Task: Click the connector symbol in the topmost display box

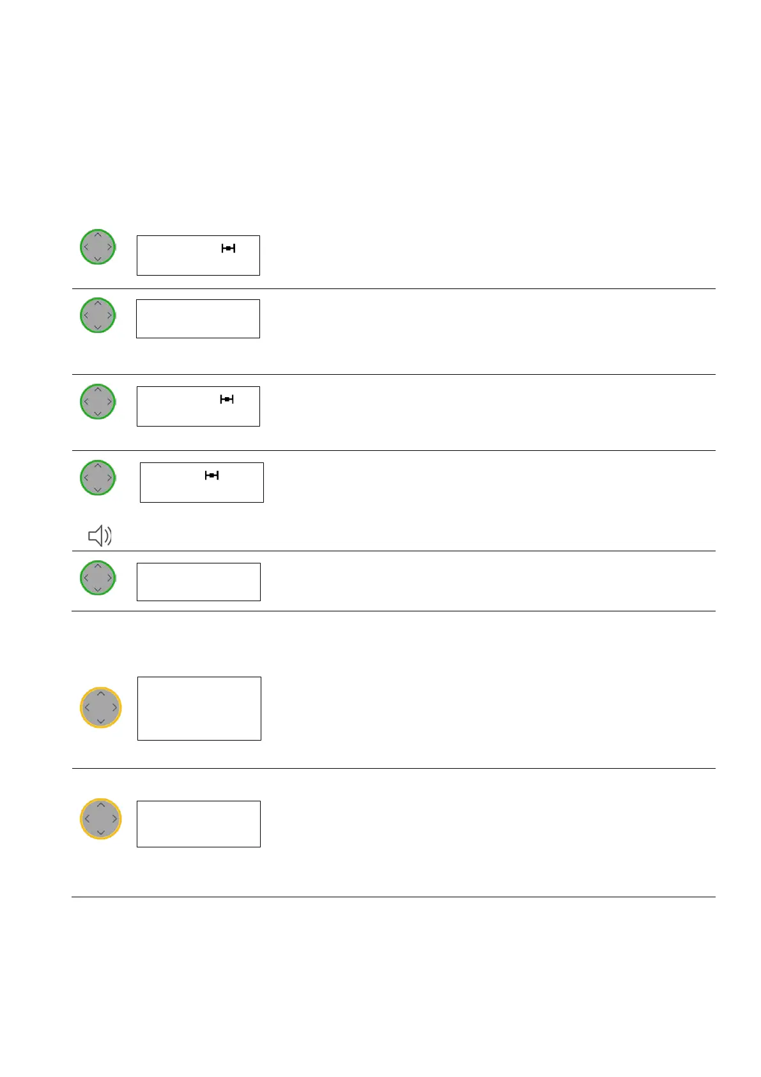Action: [x=228, y=248]
